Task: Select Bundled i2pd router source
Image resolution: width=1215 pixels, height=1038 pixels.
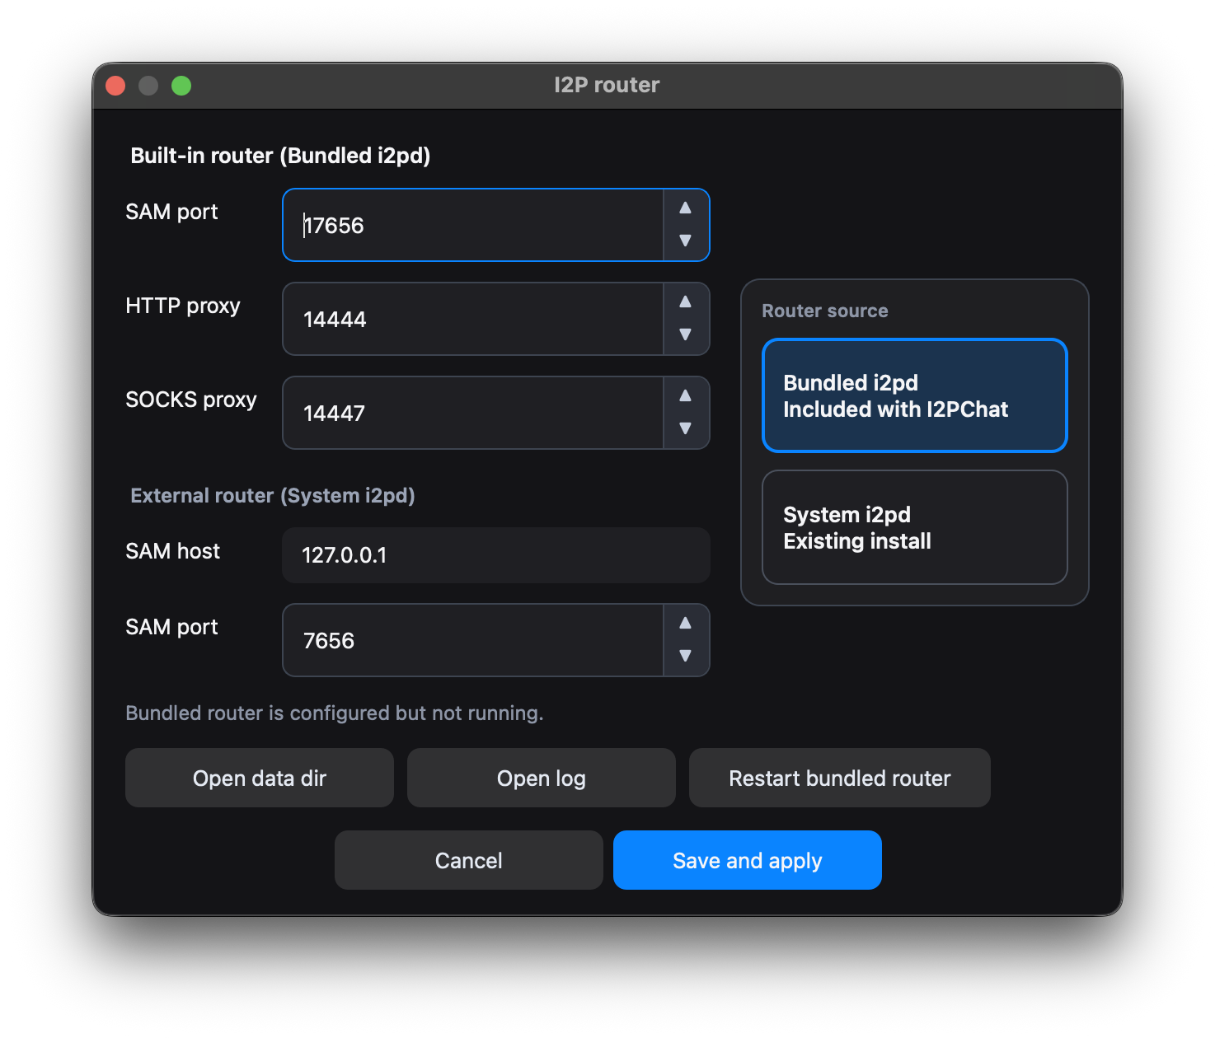Action: pos(915,395)
